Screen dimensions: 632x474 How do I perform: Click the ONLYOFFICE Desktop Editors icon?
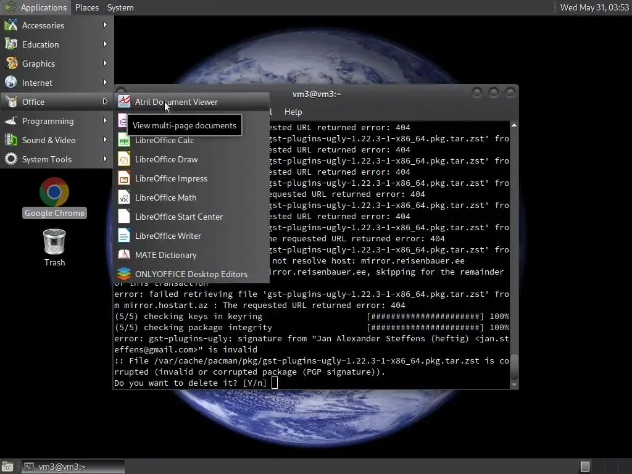click(x=123, y=274)
